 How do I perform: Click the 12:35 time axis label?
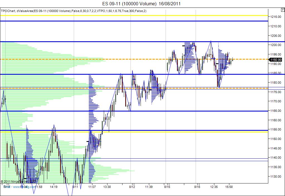point(214,187)
